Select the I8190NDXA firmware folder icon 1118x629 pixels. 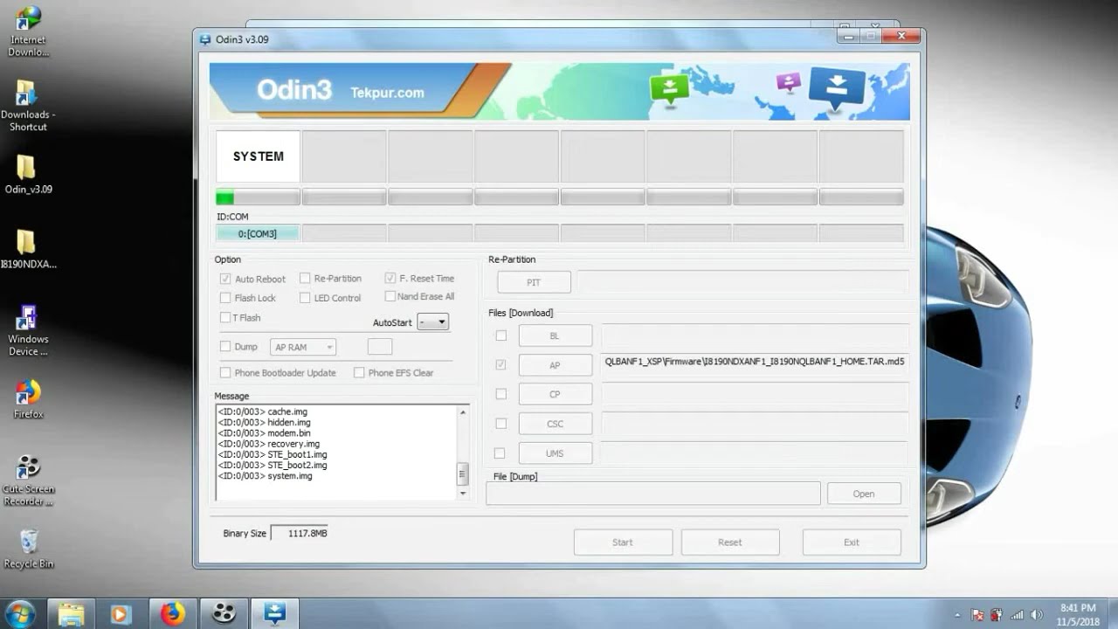point(28,249)
